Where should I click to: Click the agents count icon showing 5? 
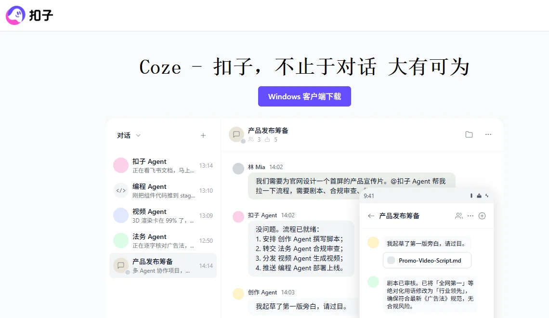pyautogui.click(x=267, y=139)
